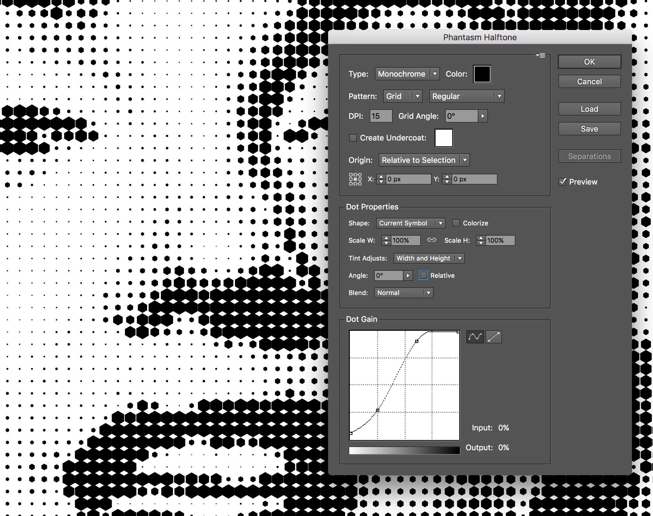Click the linear curve mode icon

tap(493, 337)
